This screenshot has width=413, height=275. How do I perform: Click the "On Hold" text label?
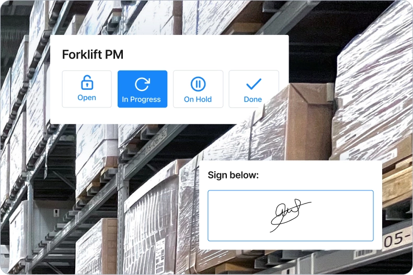coord(198,99)
